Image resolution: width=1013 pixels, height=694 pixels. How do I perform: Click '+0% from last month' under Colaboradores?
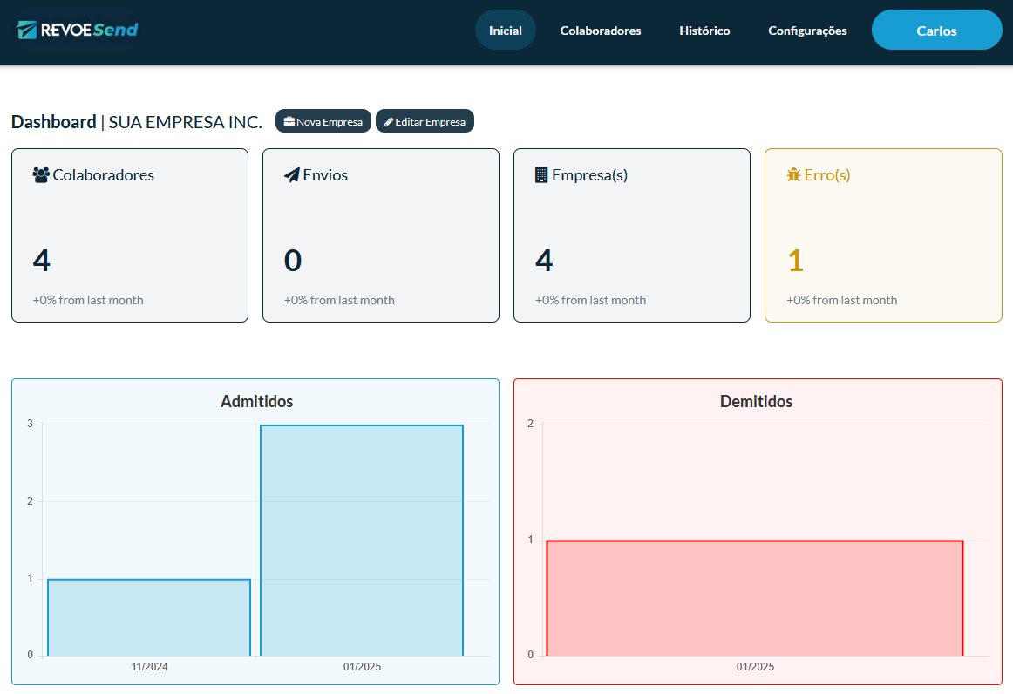(88, 300)
